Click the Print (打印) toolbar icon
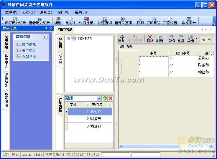This screenshot has width=217, height=159. 140,21
